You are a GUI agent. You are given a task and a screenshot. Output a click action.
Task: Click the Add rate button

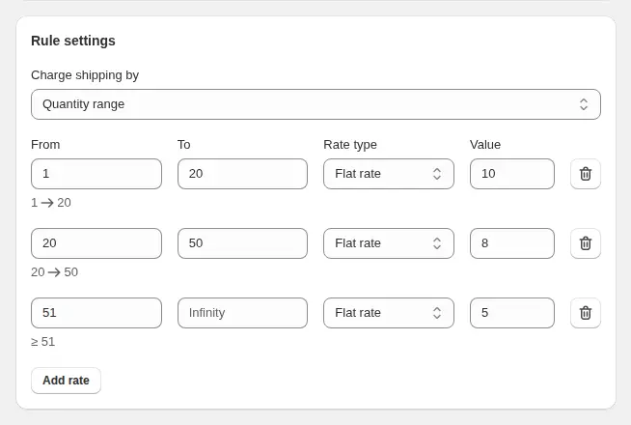coord(66,381)
